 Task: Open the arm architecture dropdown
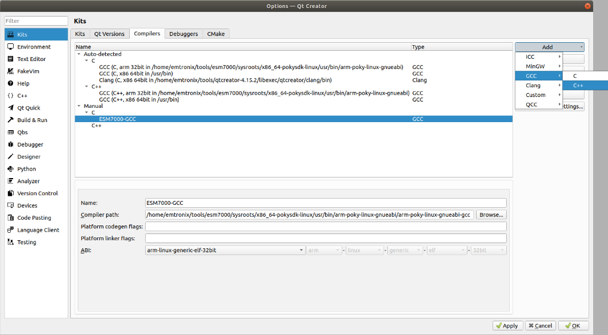[324, 250]
